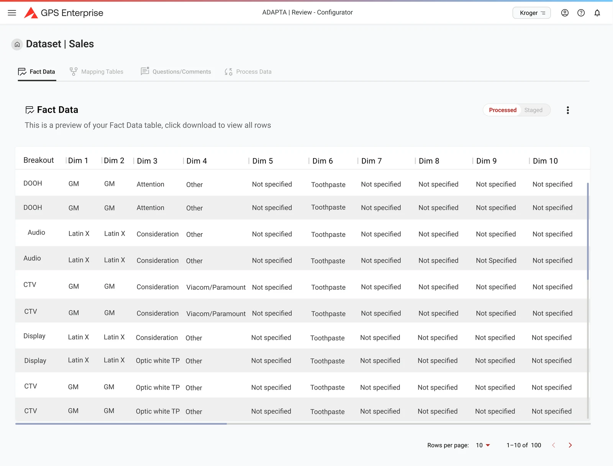Click the 'ADAPTA | Review - Configurator' title
Viewport: 613px width, 466px height.
(x=307, y=12)
